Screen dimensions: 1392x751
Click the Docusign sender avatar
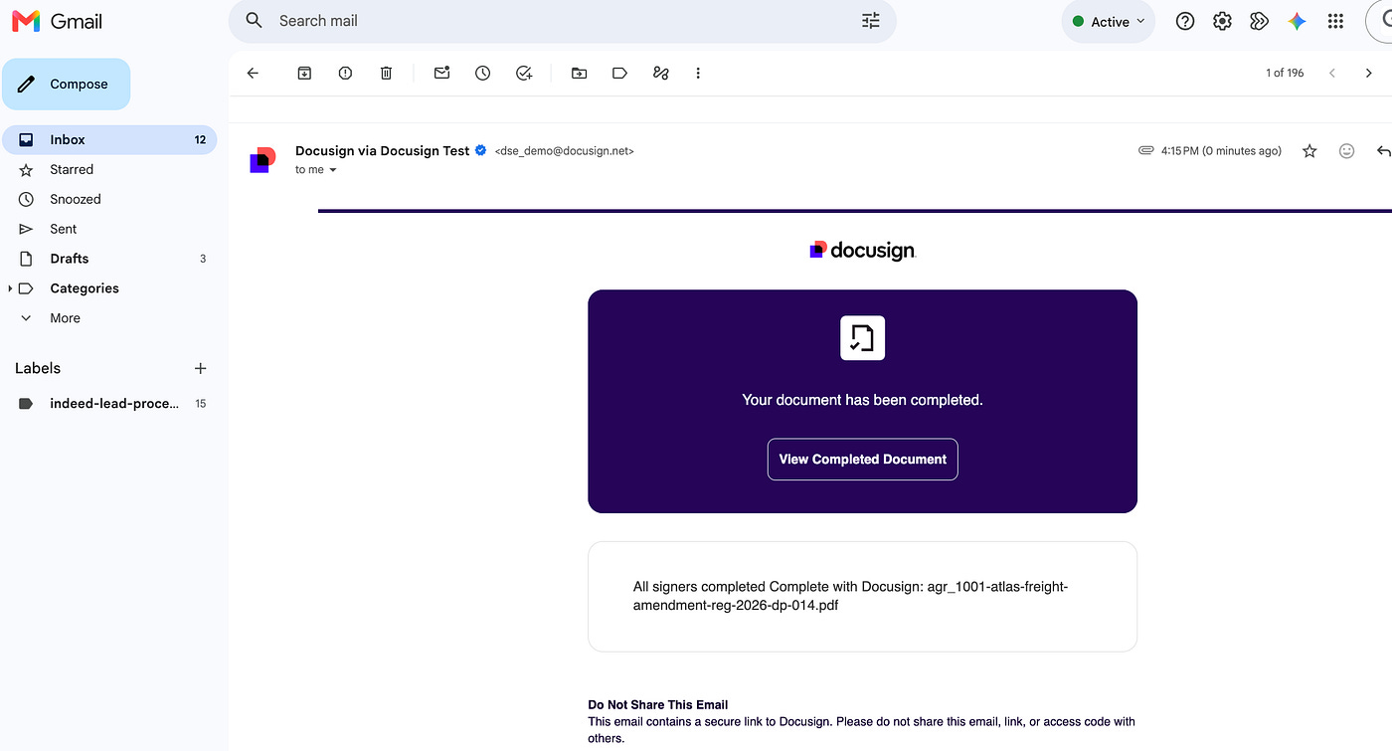click(262, 159)
